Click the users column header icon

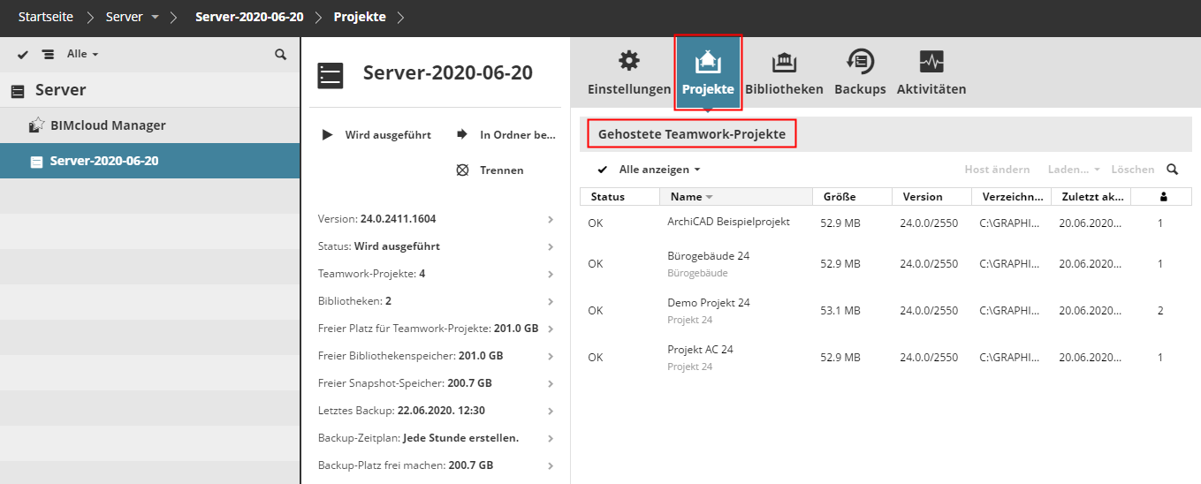[x=1163, y=197]
